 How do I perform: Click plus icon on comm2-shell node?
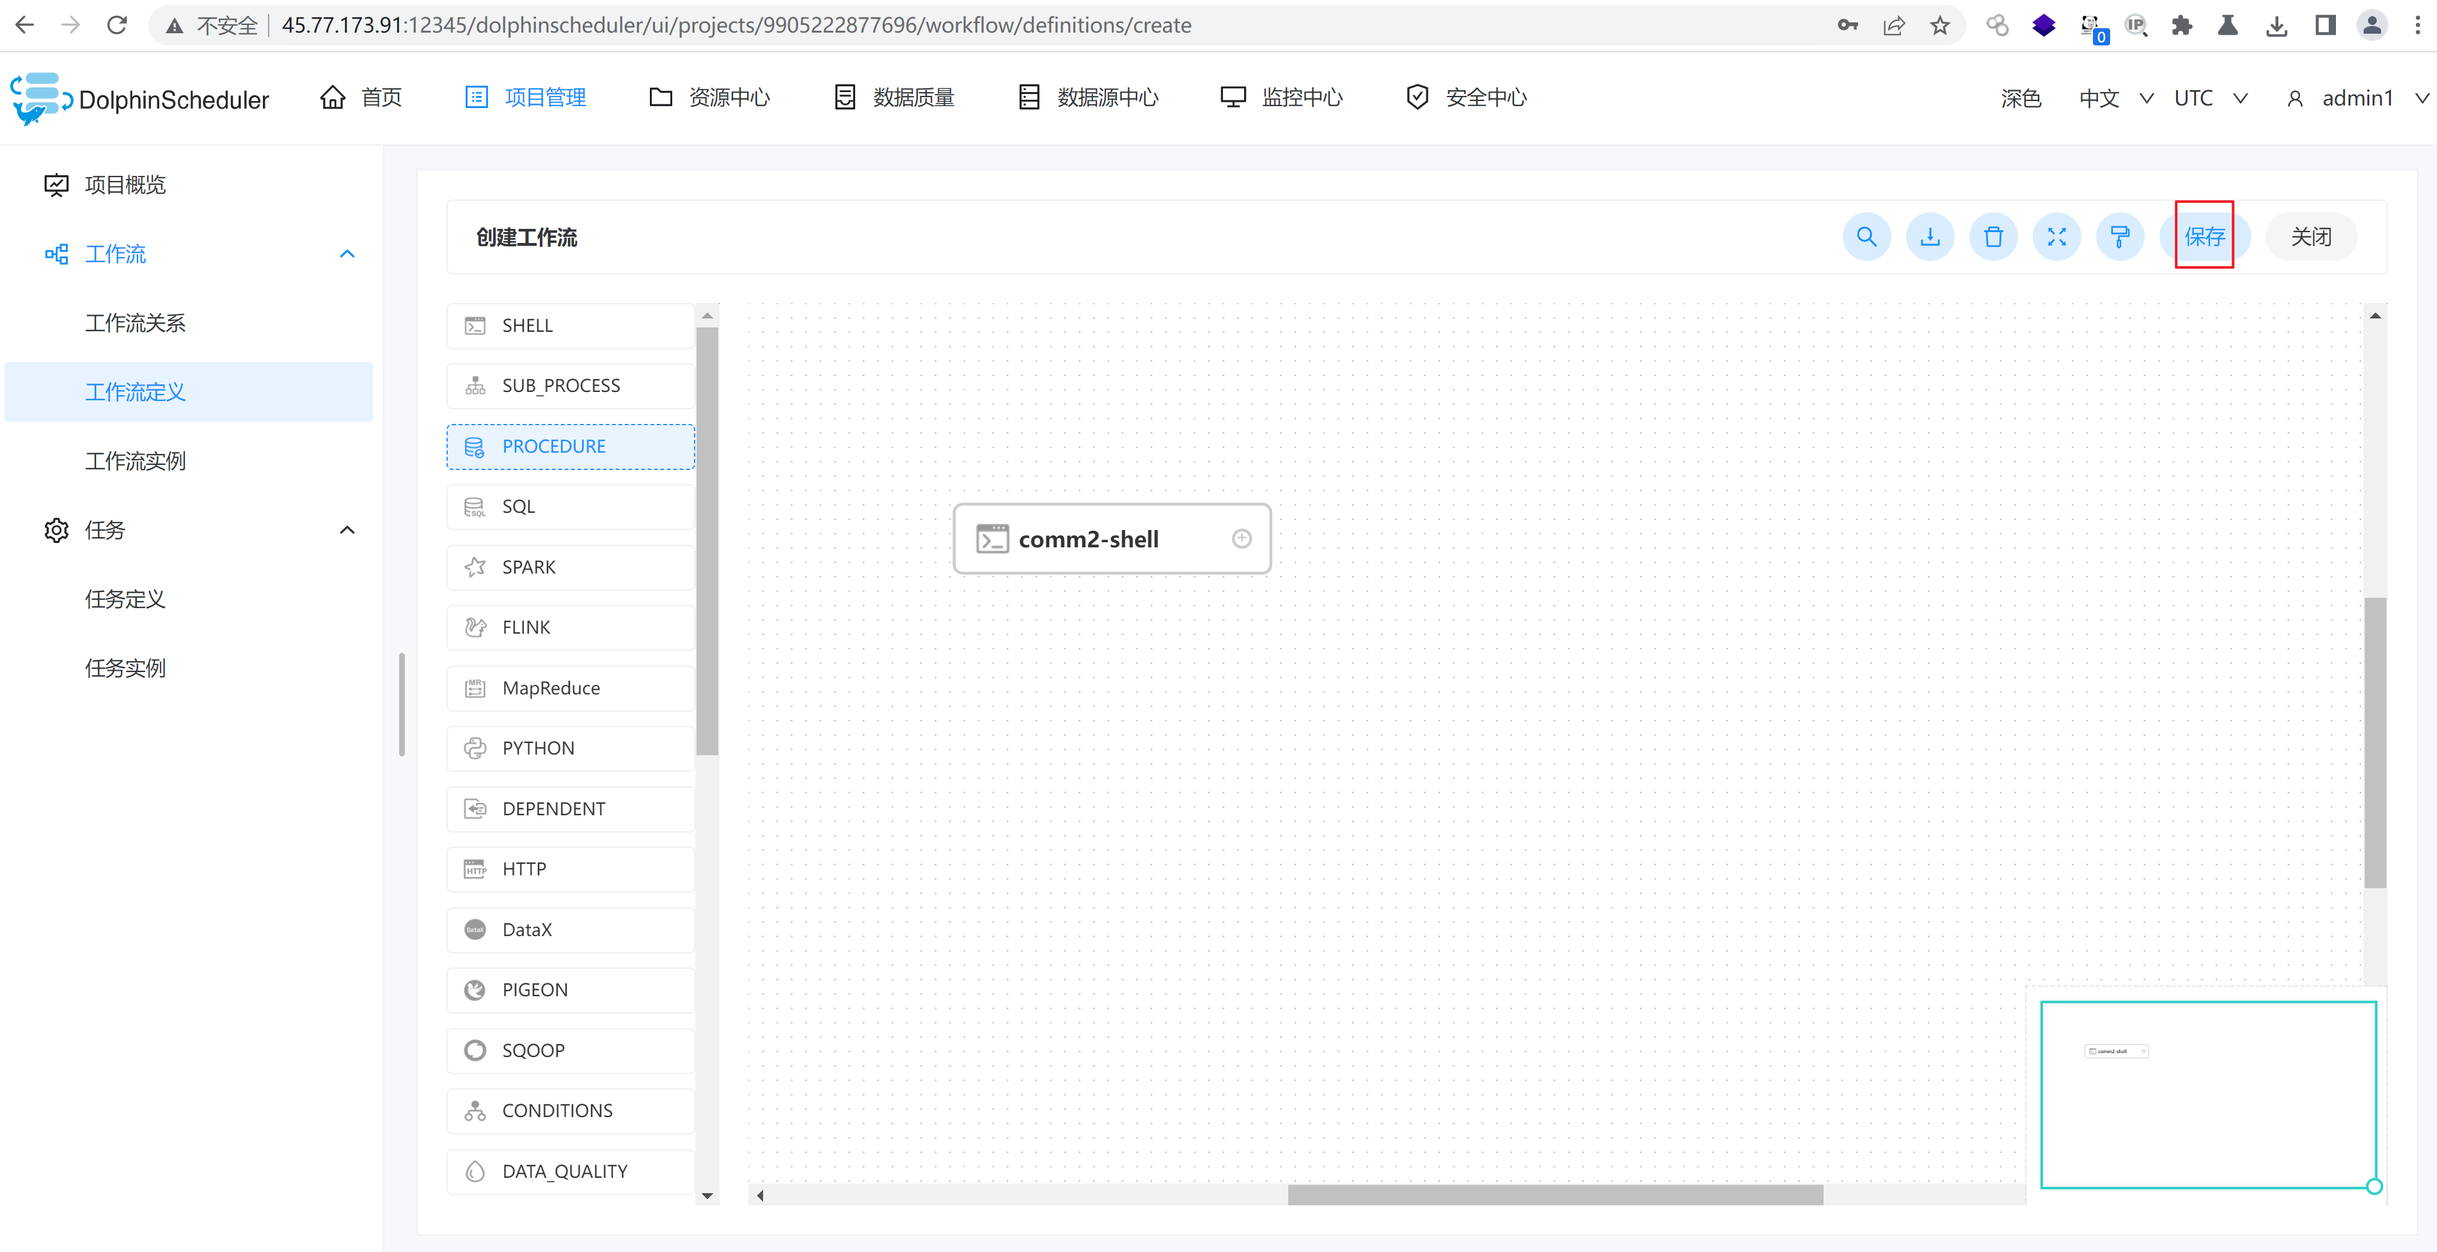pos(1241,538)
